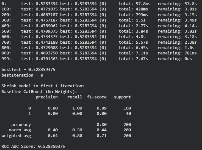Select the 'precision' column header
The image size is (202, 150).
[x=47, y=97]
